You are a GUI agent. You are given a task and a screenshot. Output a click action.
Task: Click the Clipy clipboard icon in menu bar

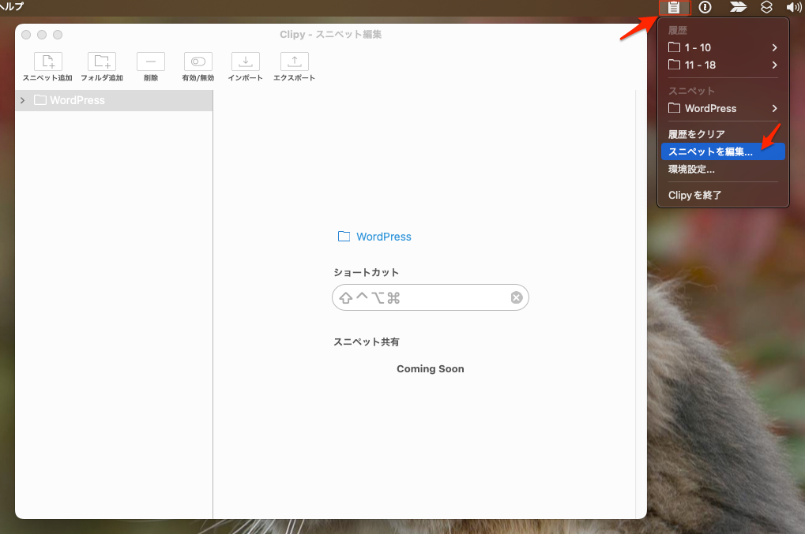674,7
